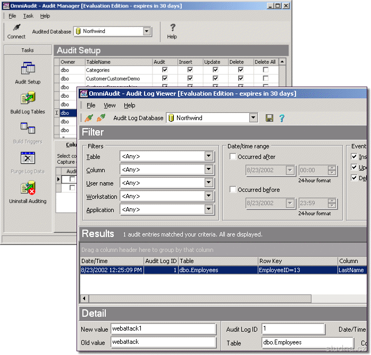Enable the Occurred after checkbox
This screenshot has height=355, width=371.
coord(233,157)
